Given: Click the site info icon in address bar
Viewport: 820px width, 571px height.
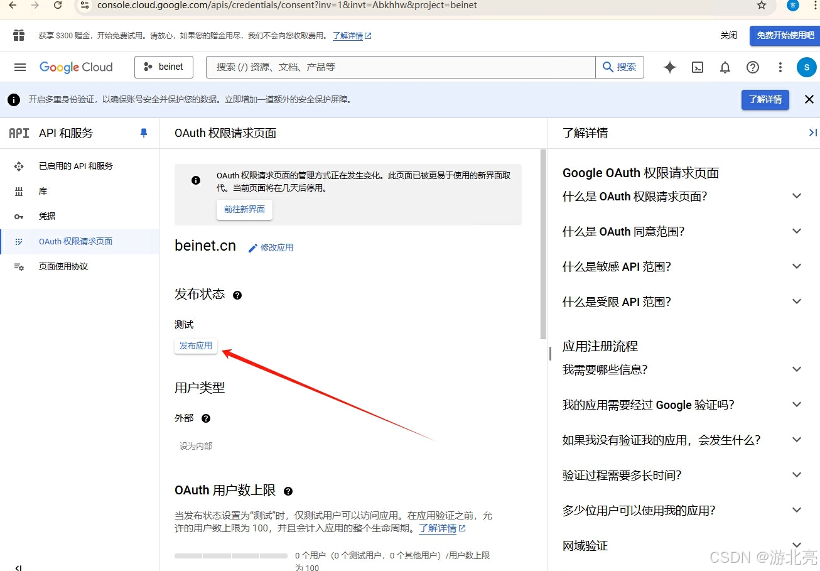Looking at the screenshot, I should click(x=85, y=5).
